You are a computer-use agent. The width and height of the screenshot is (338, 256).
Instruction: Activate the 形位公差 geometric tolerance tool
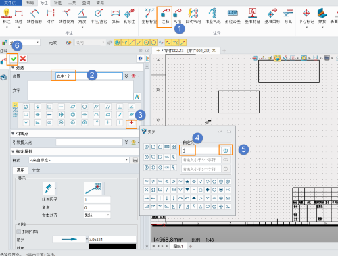233,16
